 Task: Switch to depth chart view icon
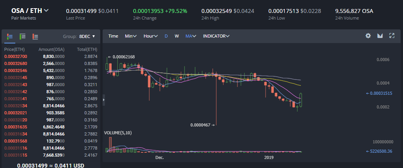click(x=380, y=36)
